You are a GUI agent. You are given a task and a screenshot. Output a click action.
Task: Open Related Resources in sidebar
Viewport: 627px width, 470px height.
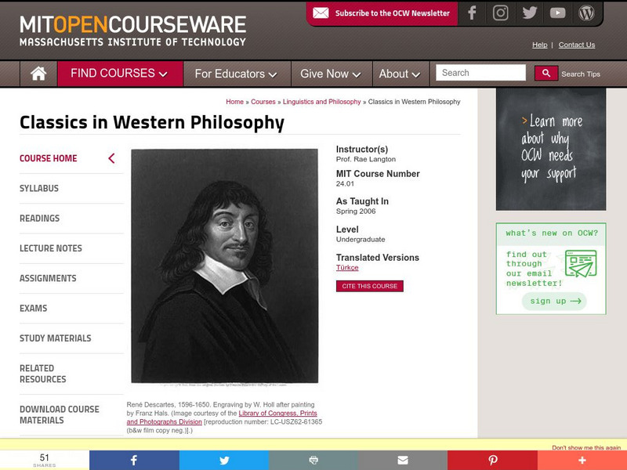pyautogui.click(x=43, y=374)
